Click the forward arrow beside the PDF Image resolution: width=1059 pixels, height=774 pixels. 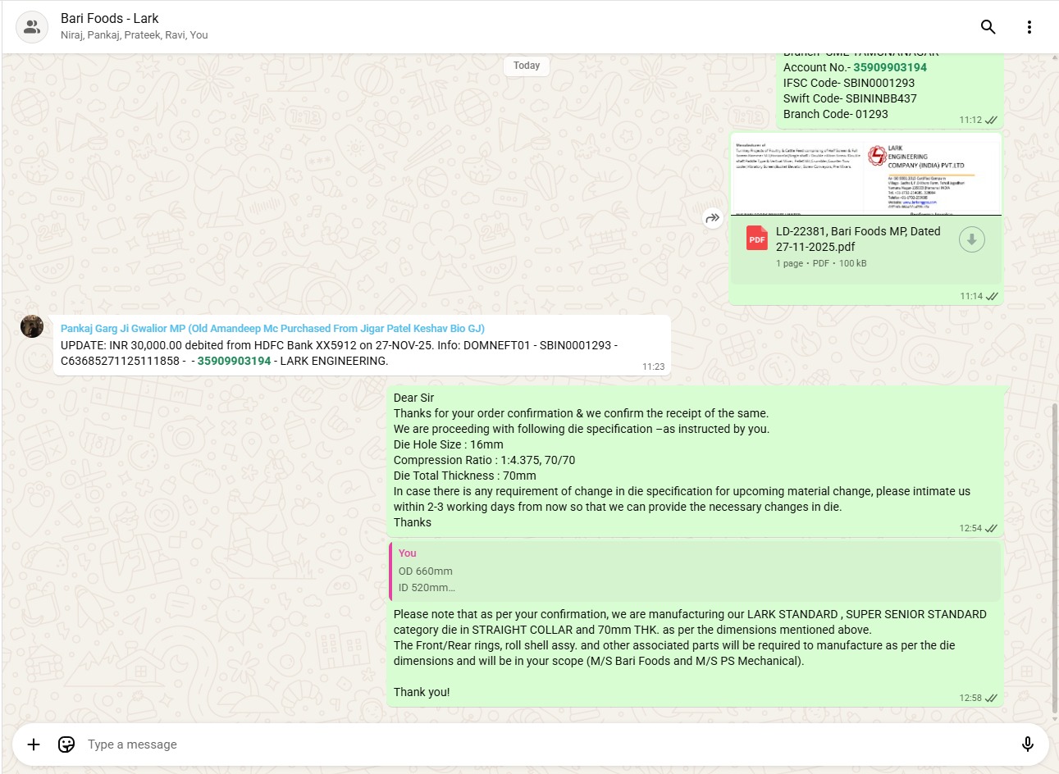712,218
